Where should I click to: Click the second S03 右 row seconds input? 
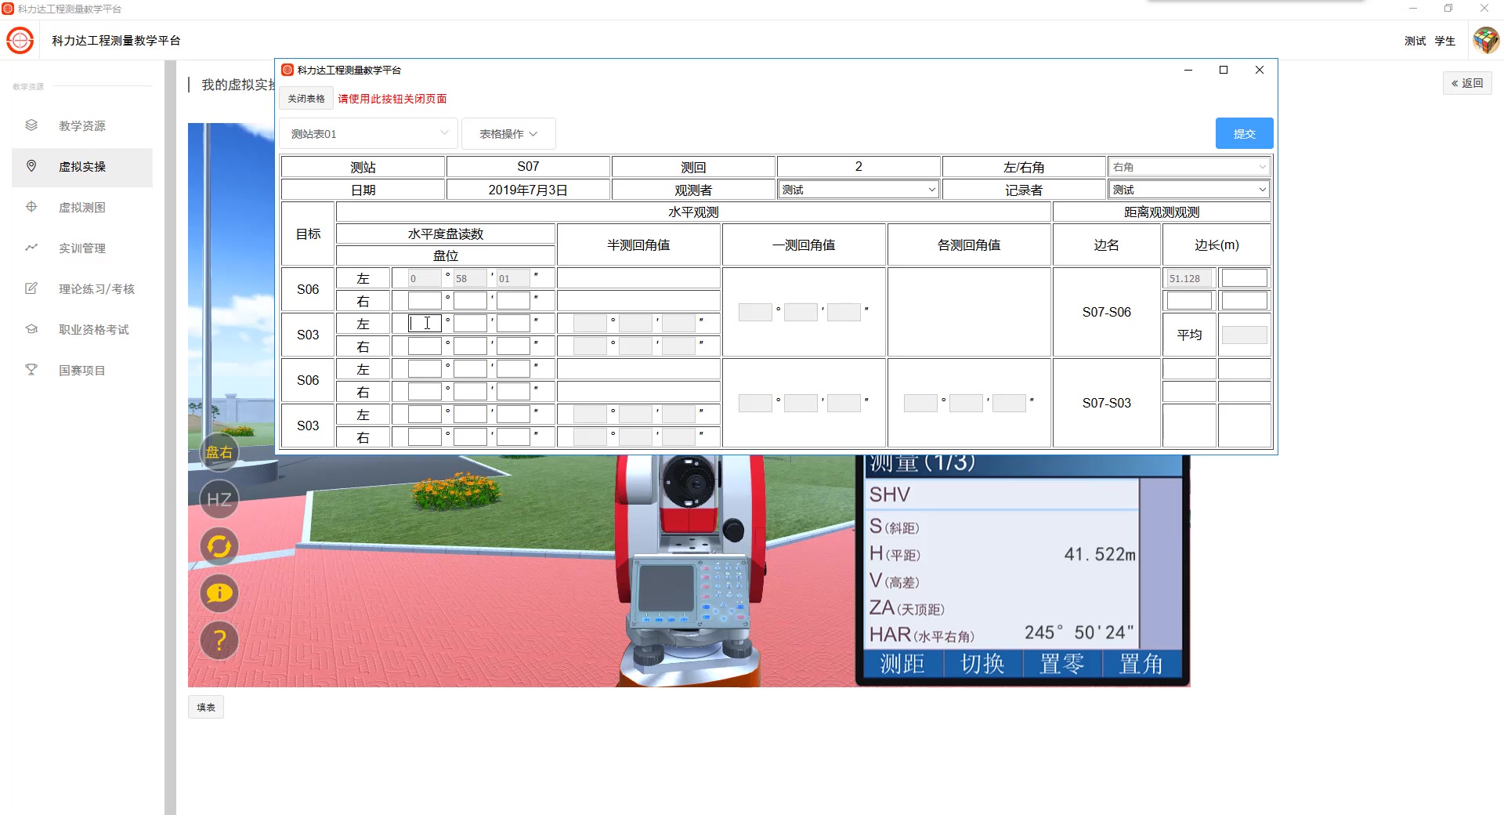pyautogui.click(x=513, y=437)
